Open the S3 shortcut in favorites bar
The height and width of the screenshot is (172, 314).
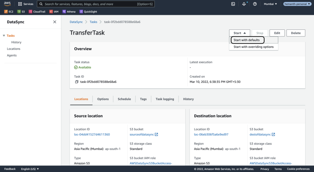point(21,11)
